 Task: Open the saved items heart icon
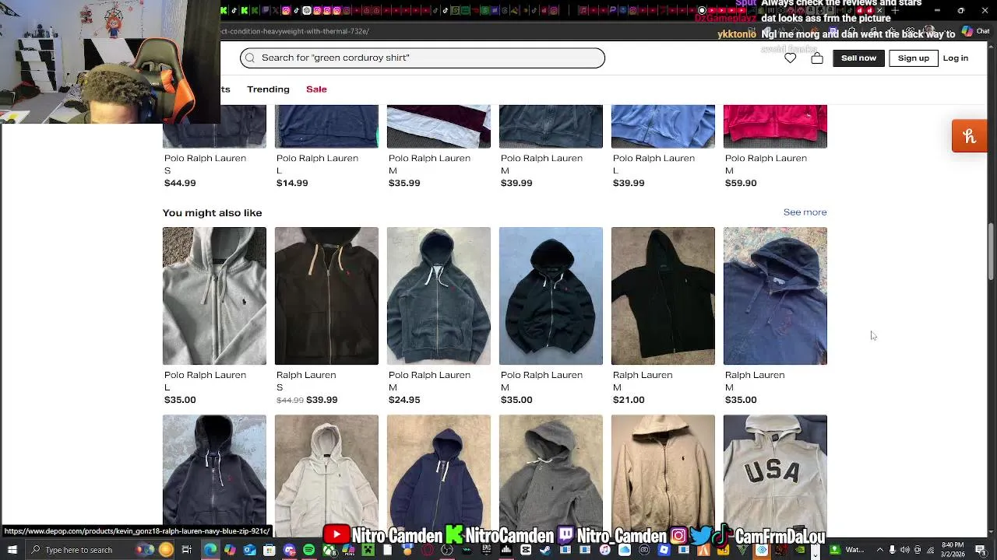(x=791, y=58)
